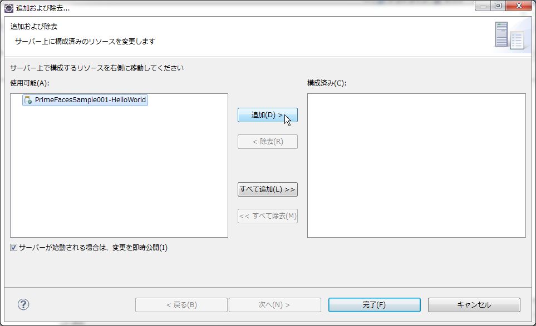
Task: Click the 完了(F) finish button
Action: 375,305
